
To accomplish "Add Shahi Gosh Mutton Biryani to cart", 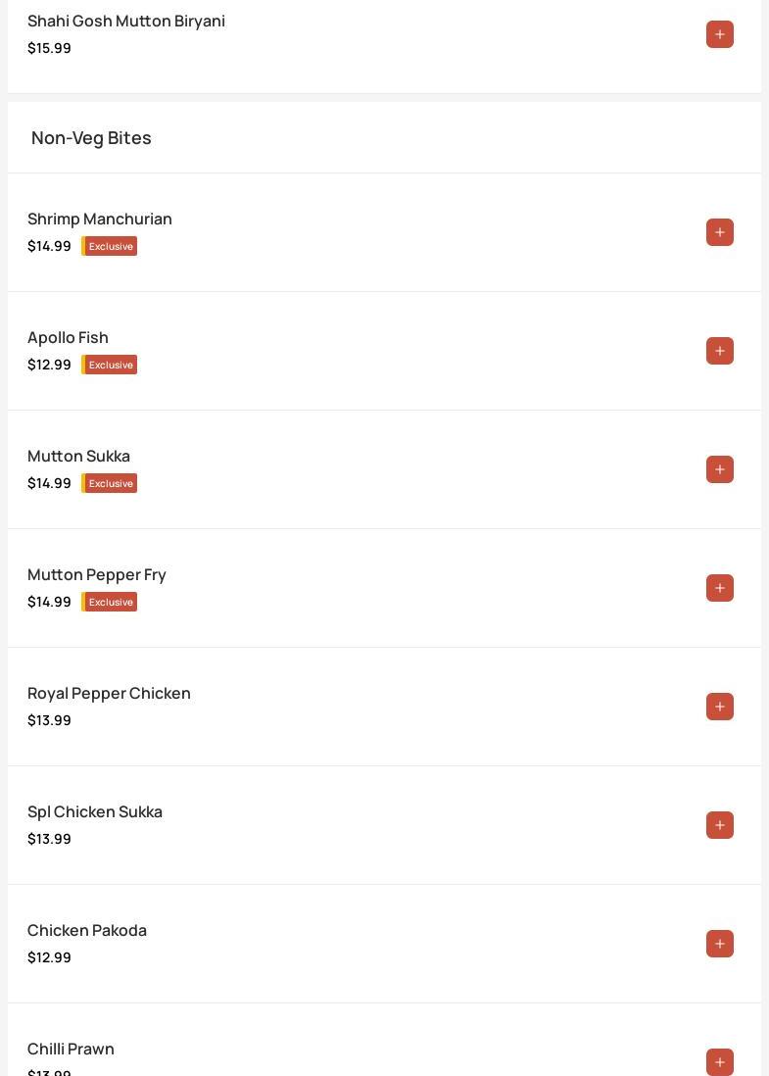I will pos(719,34).
